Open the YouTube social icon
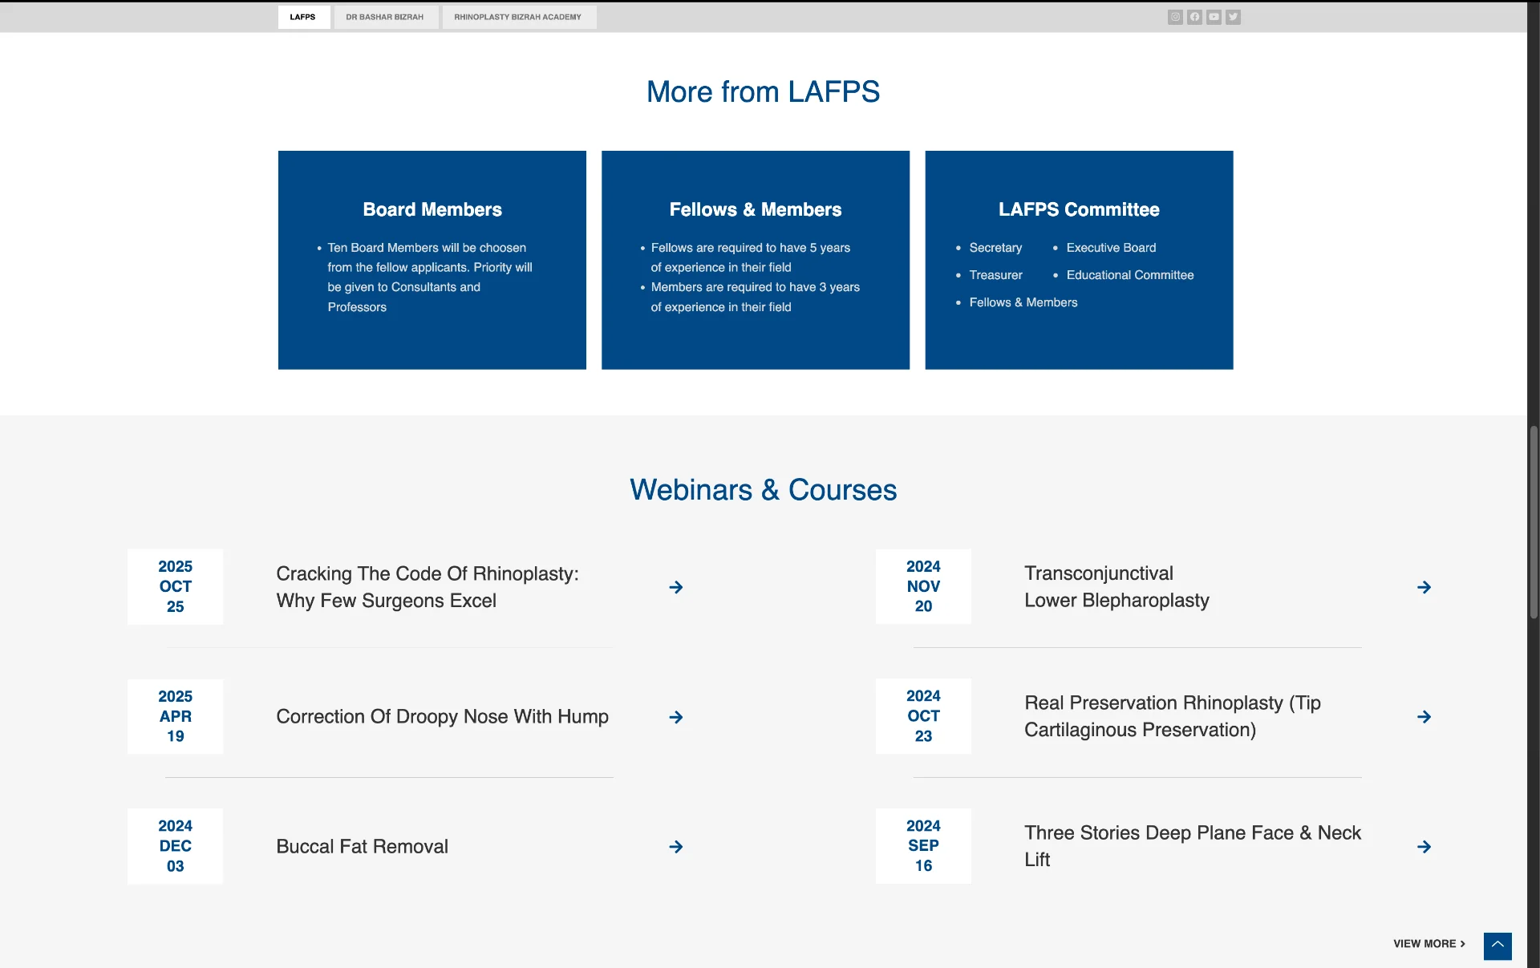Viewport: 1540px width, 968px height. click(x=1214, y=17)
